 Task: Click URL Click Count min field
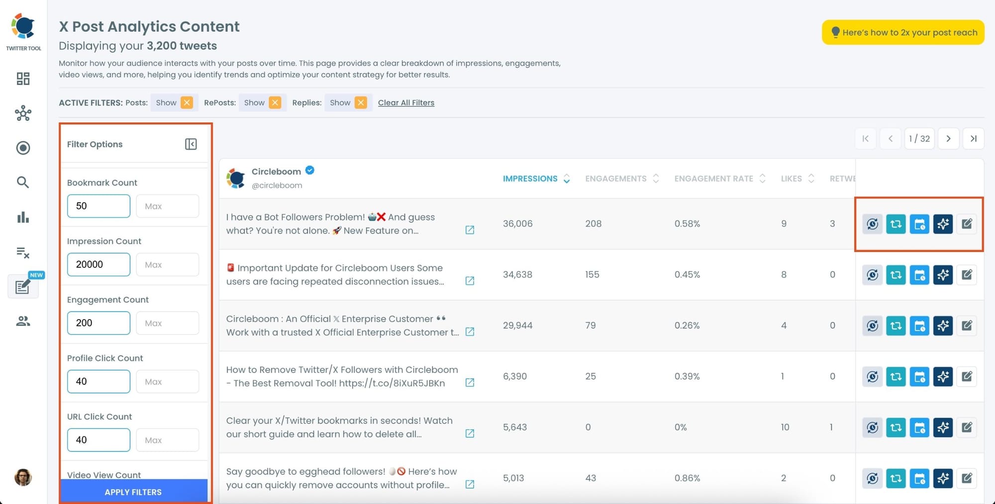[99, 440]
